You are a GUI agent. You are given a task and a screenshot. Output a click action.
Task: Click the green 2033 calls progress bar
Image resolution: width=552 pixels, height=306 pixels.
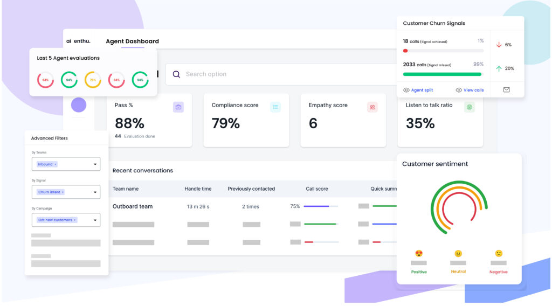442,74
